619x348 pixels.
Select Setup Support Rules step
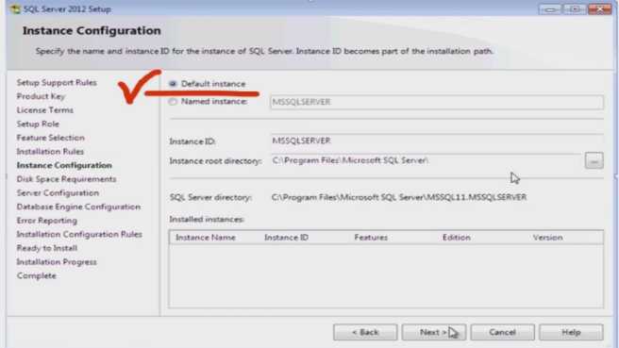[57, 82]
